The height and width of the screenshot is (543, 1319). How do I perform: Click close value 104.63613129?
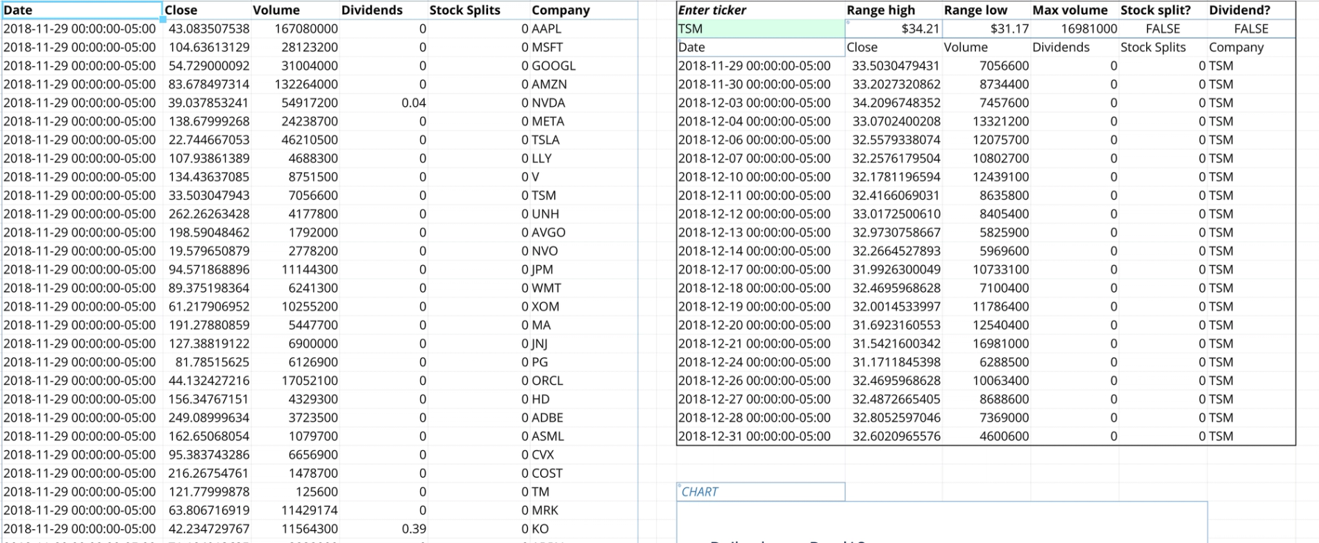(207, 47)
